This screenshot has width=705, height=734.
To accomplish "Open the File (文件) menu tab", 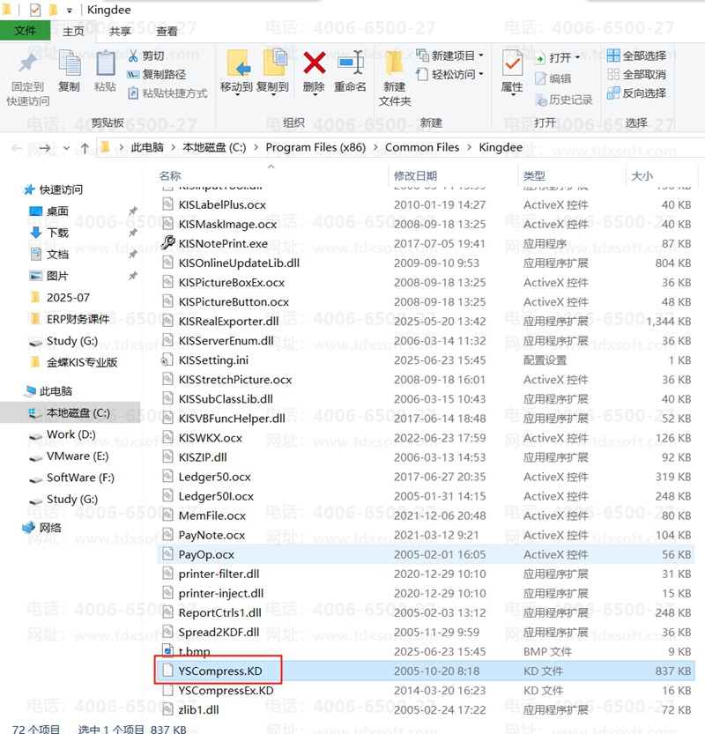I will coord(26,31).
